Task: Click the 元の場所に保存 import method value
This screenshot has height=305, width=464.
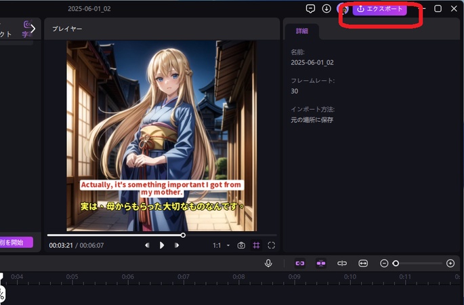Action: (312, 120)
